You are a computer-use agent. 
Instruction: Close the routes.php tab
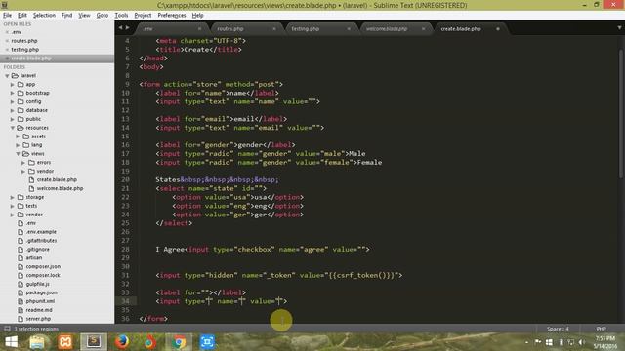[x=273, y=29]
